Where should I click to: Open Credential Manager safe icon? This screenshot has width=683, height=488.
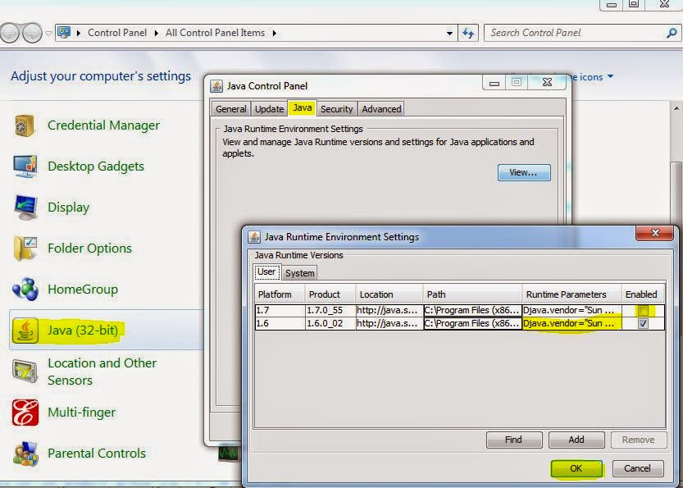(x=25, y=125)
